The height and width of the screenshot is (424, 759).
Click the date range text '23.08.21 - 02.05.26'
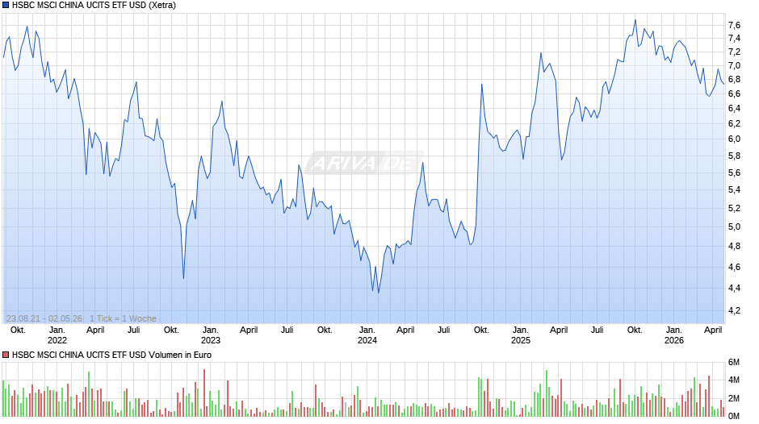(x=44, y=318)
